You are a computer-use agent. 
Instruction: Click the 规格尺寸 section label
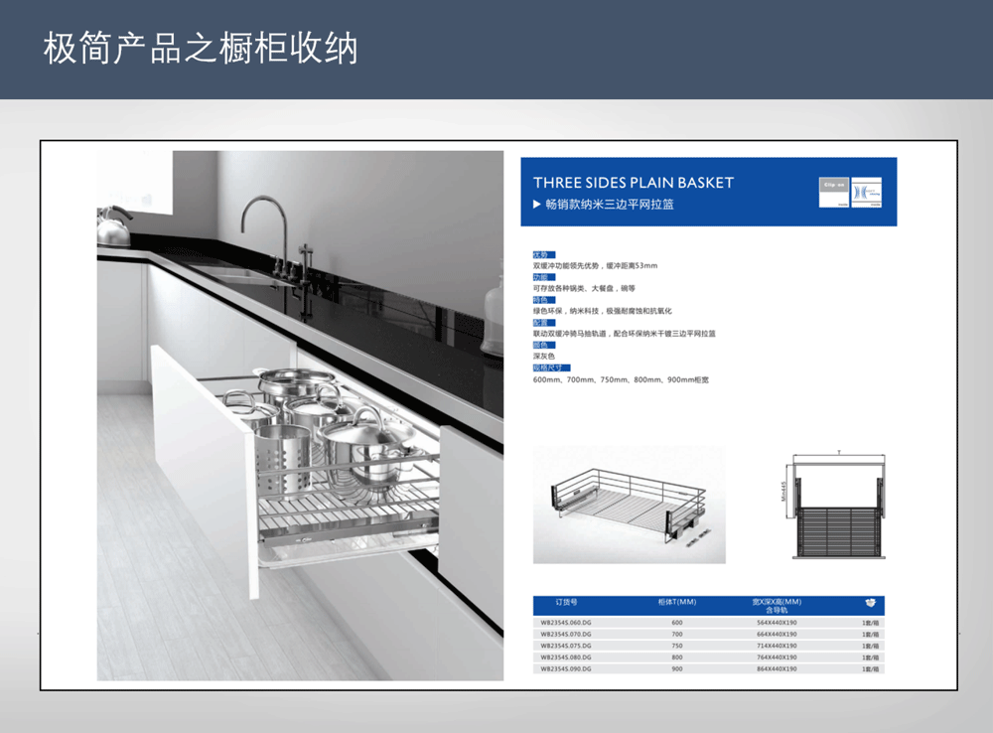pyautogui.click(x=551, y=368)
